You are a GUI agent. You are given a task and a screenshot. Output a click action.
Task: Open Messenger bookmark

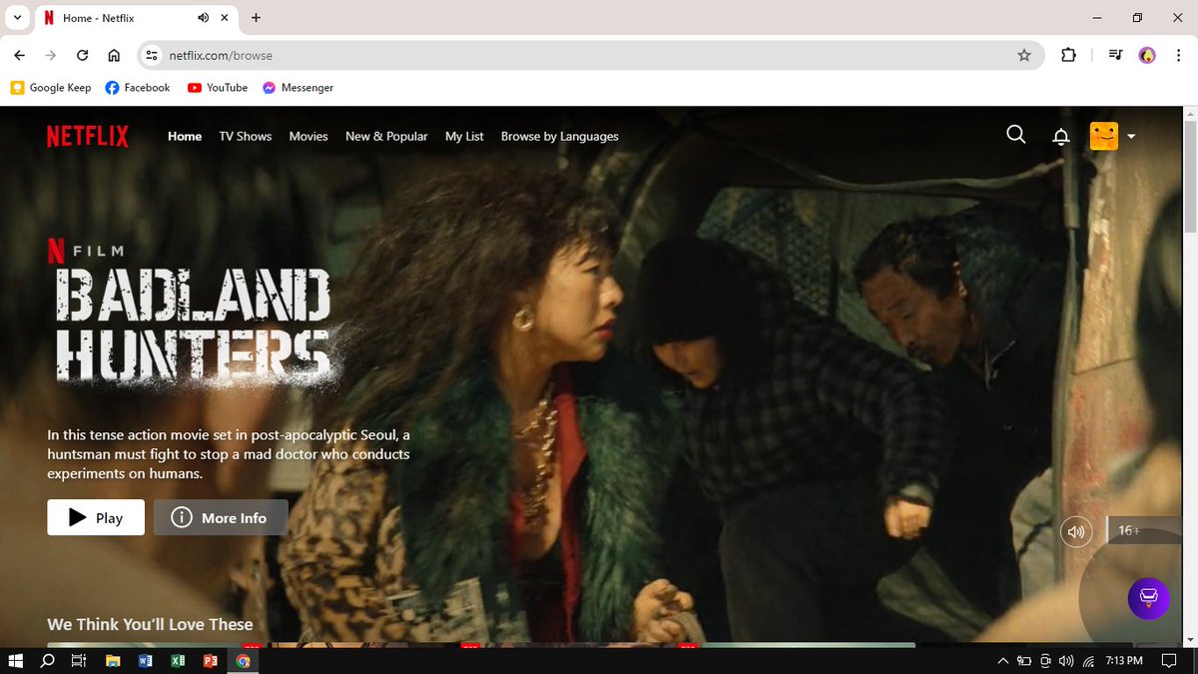pyautogui.click(x=298, y=88)
